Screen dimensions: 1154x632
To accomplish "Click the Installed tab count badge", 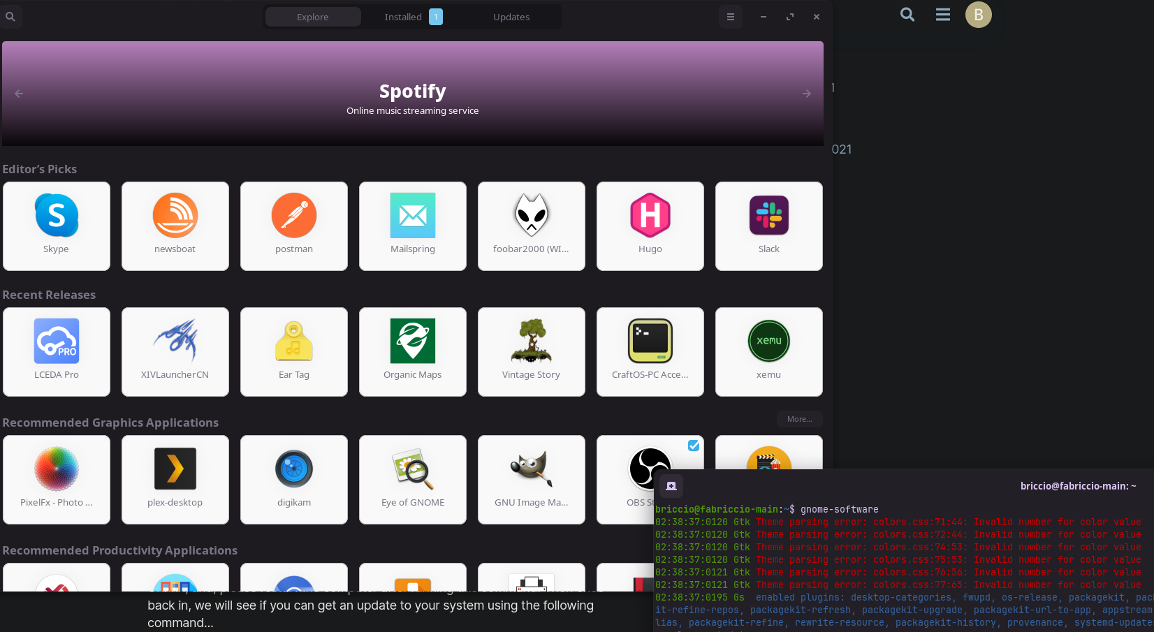I will [x=436, y=17].
